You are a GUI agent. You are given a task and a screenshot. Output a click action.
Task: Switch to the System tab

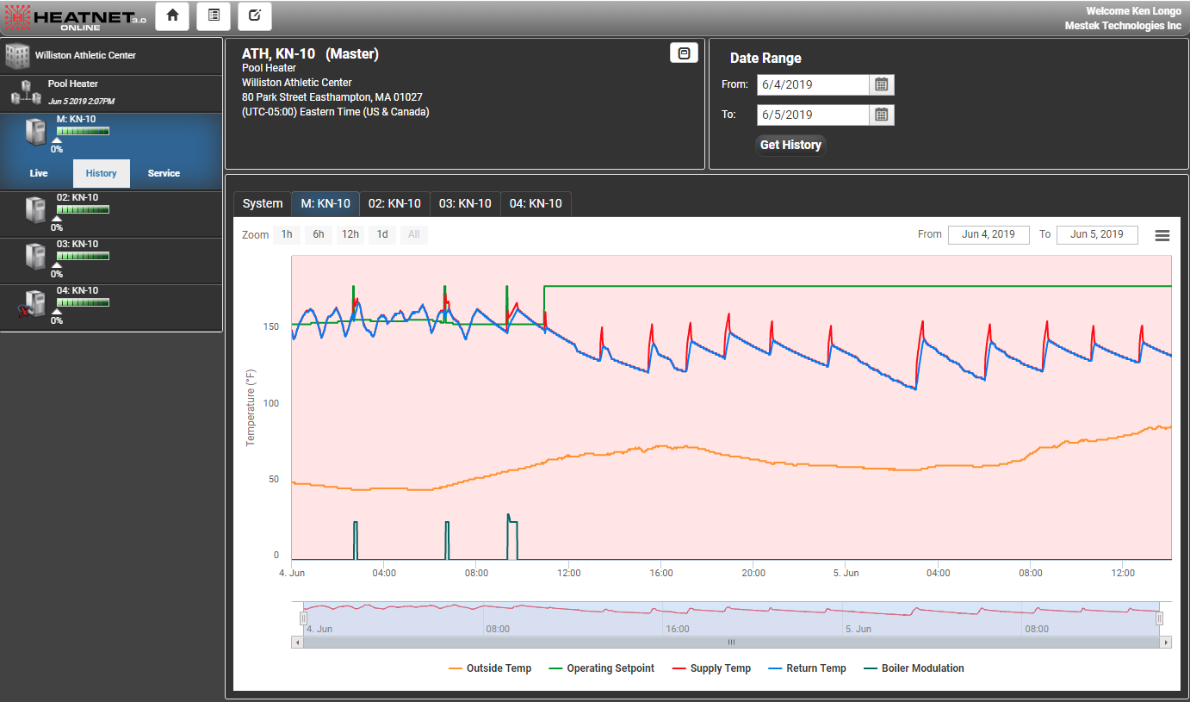tap(262, 204)
